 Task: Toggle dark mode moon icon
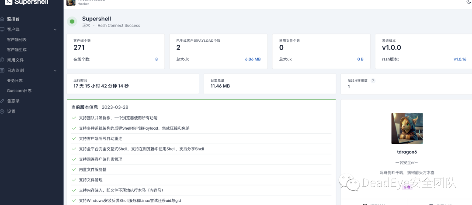[x=469, y=2]
